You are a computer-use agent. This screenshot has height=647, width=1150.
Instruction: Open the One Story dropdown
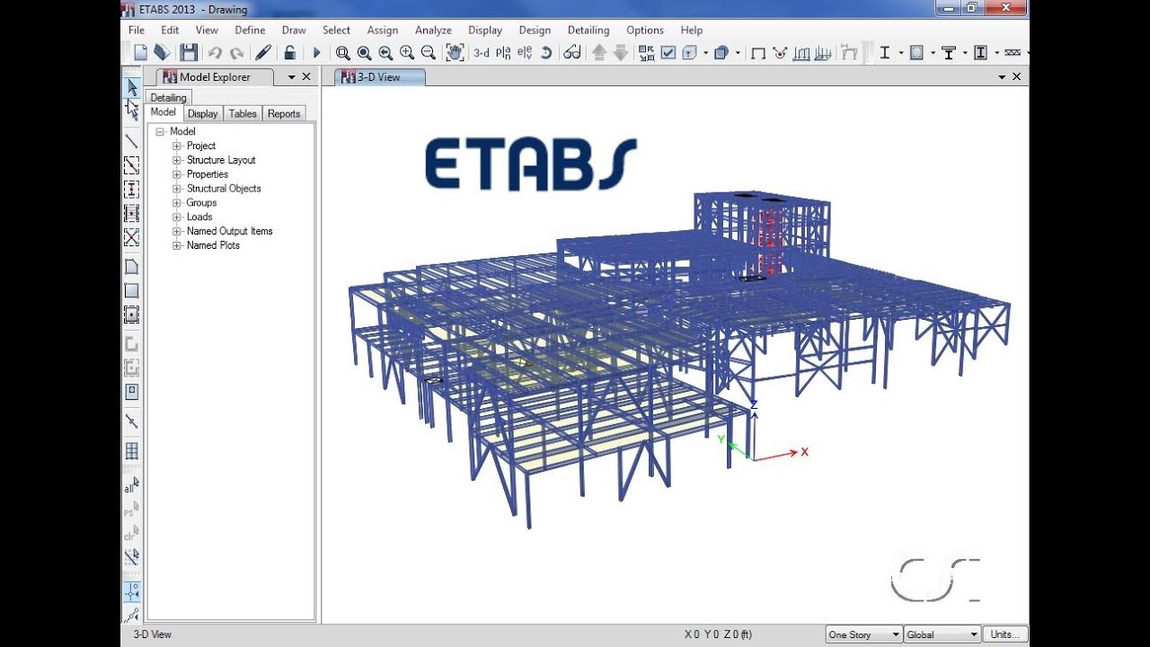pos(863,634)
